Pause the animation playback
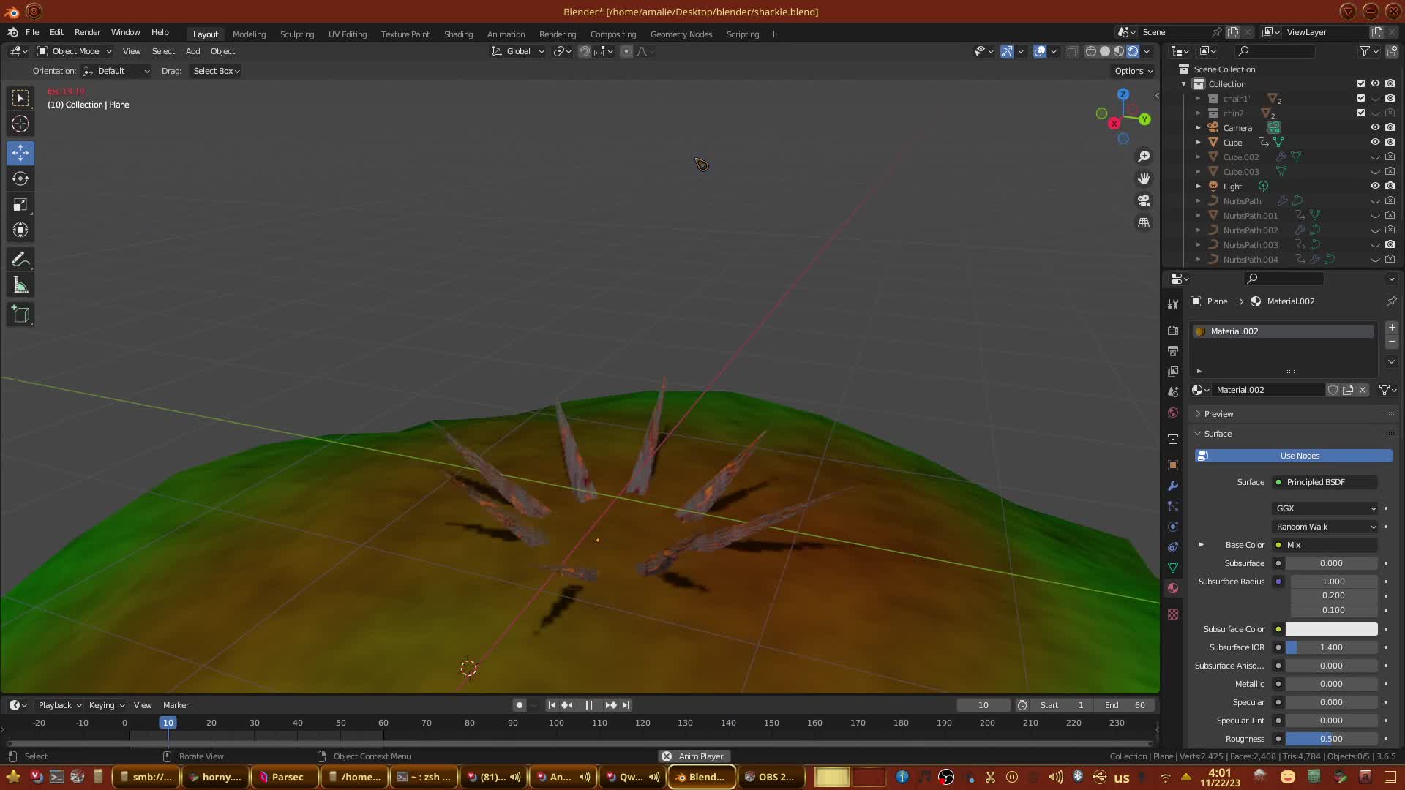Image resolution: width=1405 pixels, height=790 pixels. point(589,705)
